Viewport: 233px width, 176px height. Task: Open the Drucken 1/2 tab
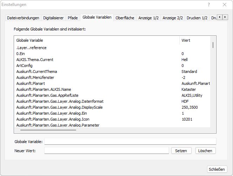(197, 18)
